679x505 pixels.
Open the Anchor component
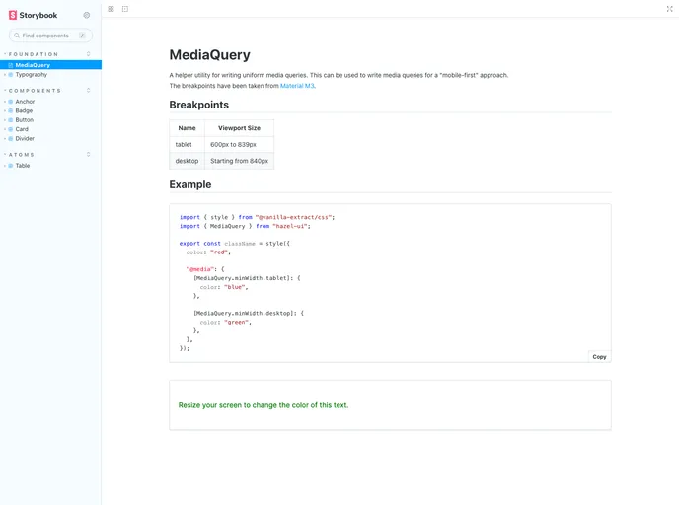pos(25,102)
